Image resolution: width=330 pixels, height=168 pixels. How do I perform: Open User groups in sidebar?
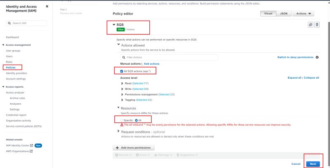click(x=13, y=51)
